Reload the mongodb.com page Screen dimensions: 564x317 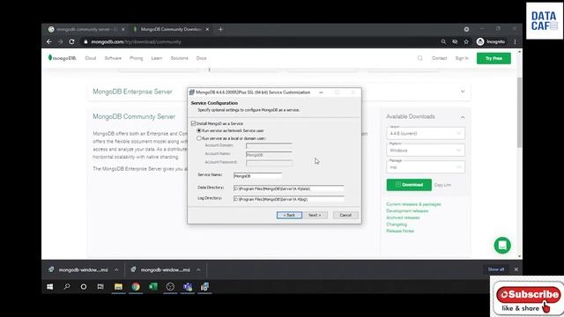71,41
